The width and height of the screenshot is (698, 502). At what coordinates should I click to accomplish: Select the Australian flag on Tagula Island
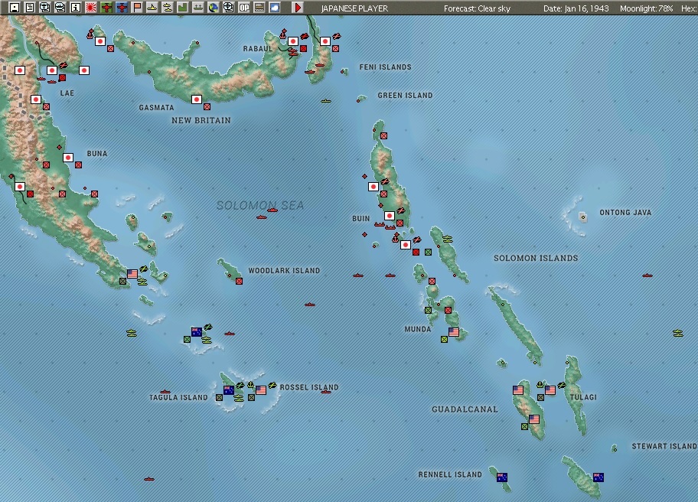click(229, 390)
